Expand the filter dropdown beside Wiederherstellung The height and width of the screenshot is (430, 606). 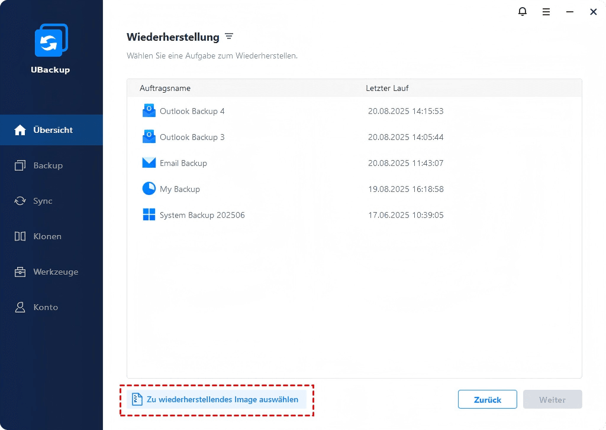(229, 37)
